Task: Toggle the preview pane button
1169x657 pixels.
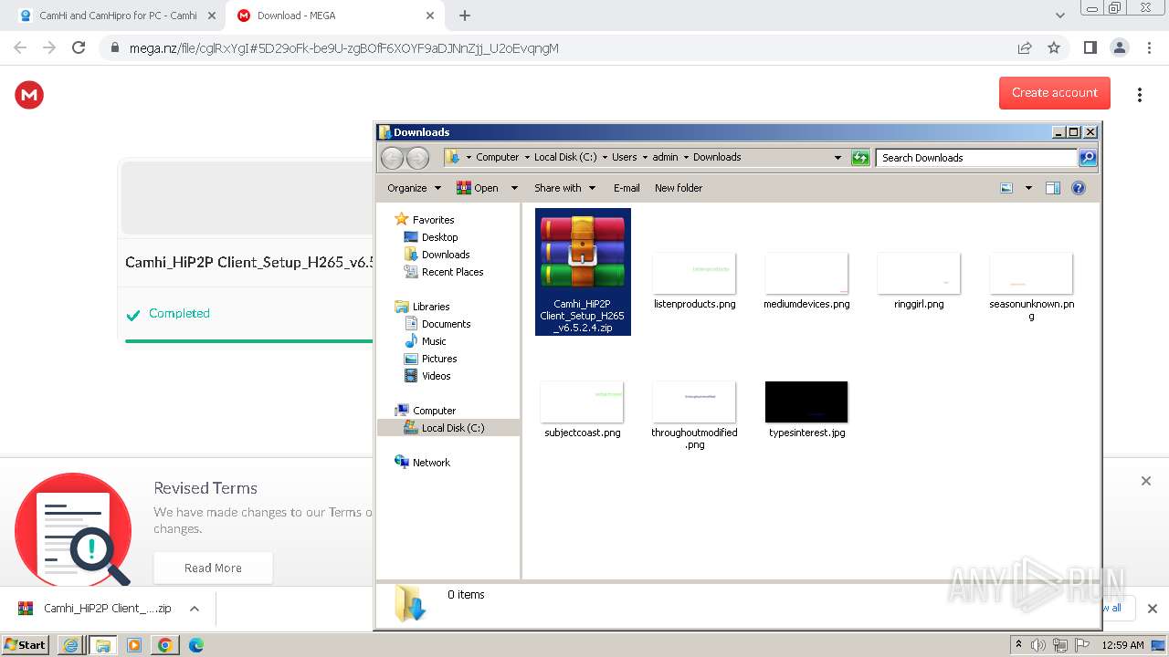Action: (1053, 188)
